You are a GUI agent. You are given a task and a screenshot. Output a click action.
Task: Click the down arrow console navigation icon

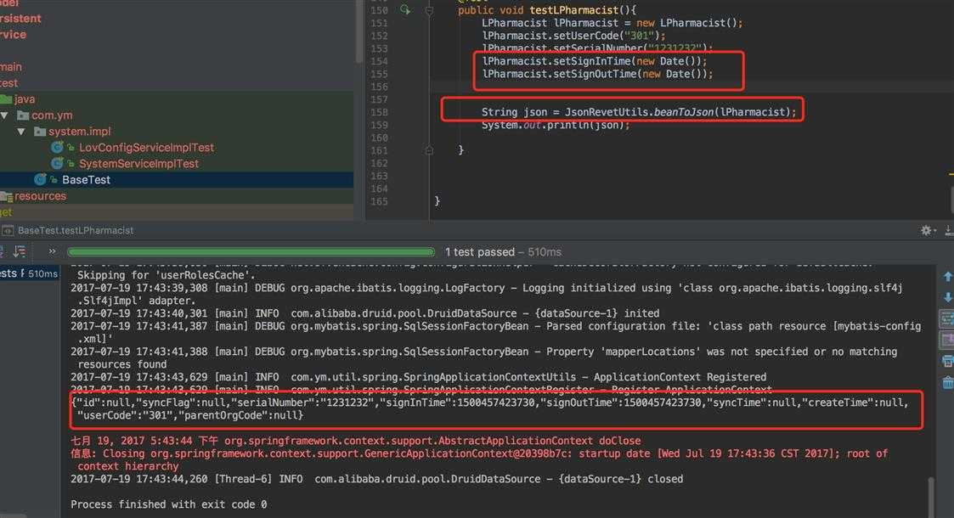pos(947,297)
